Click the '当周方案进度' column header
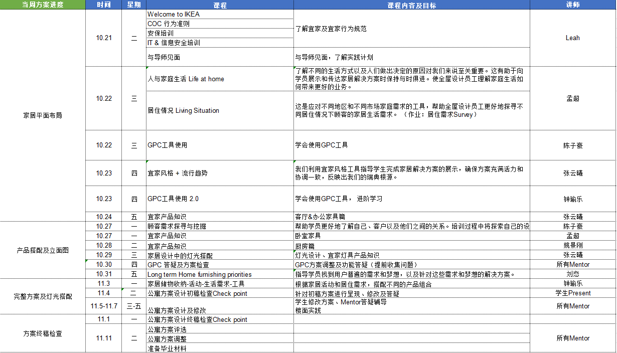This screenshot has width=617, height=353. click(42, 5)
